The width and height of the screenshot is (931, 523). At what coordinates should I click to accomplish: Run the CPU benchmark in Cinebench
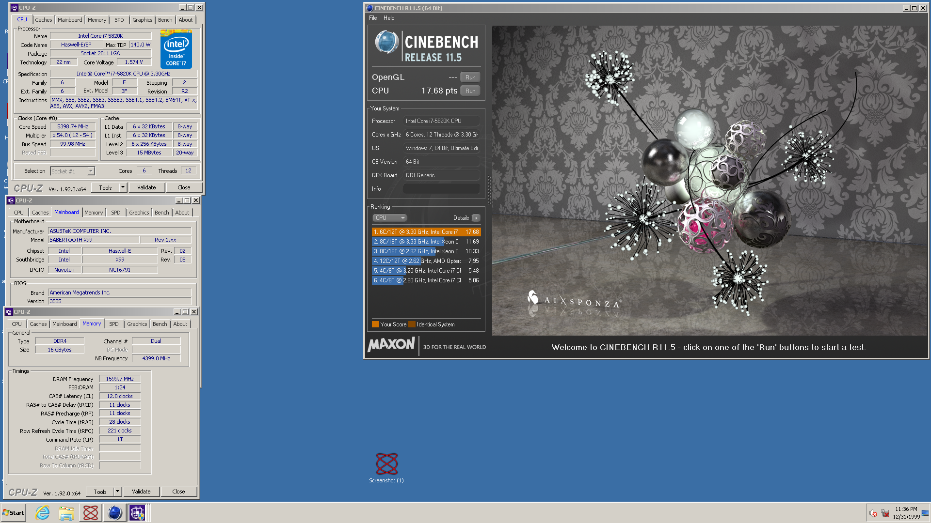tap(470, 91)
